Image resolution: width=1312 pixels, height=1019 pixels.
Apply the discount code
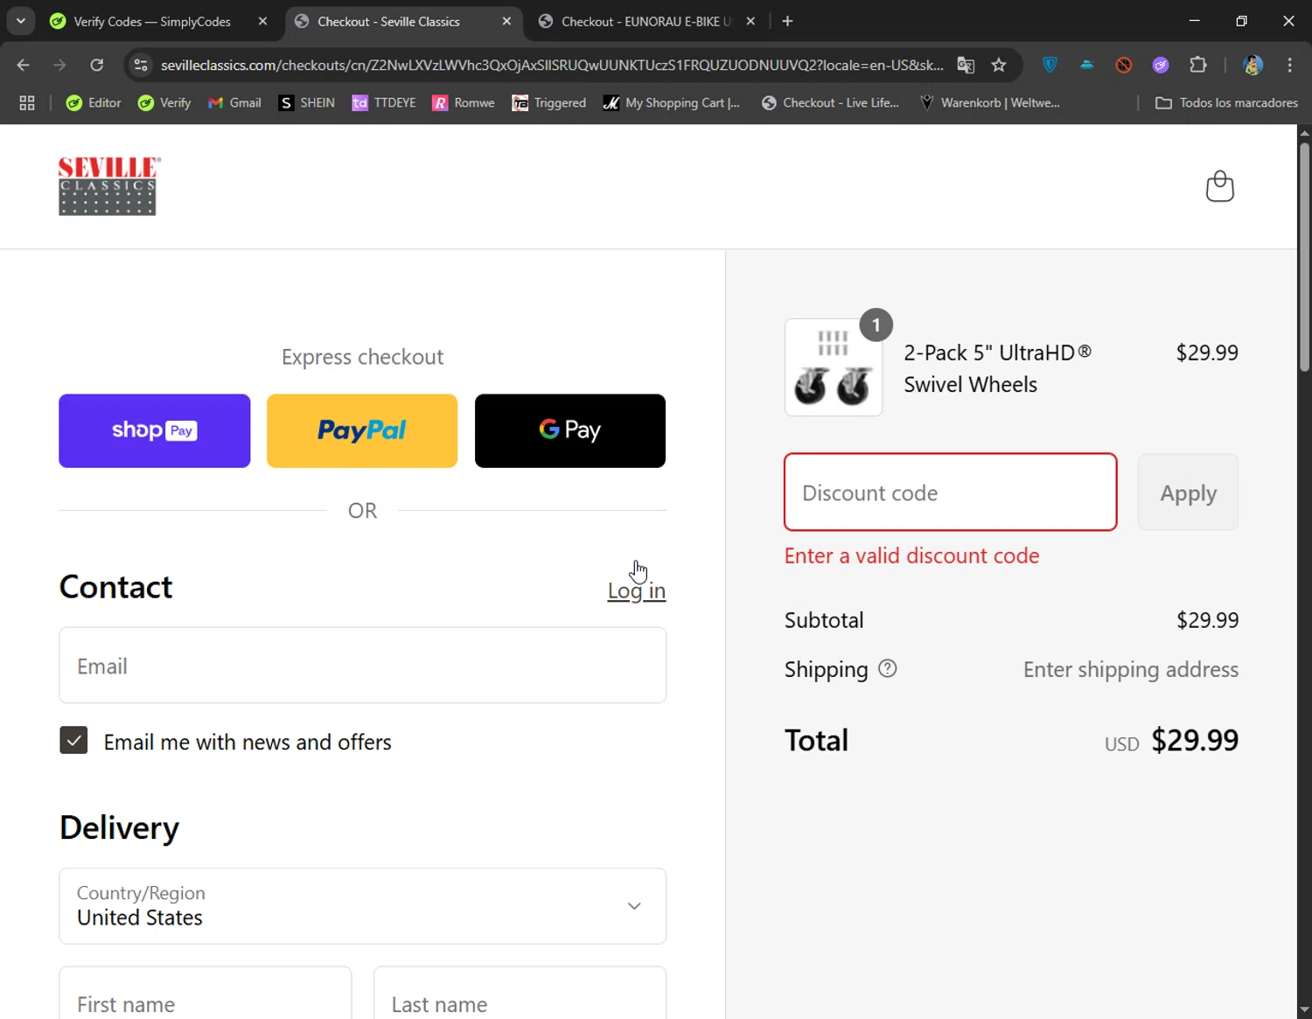tap(1188, 492)
